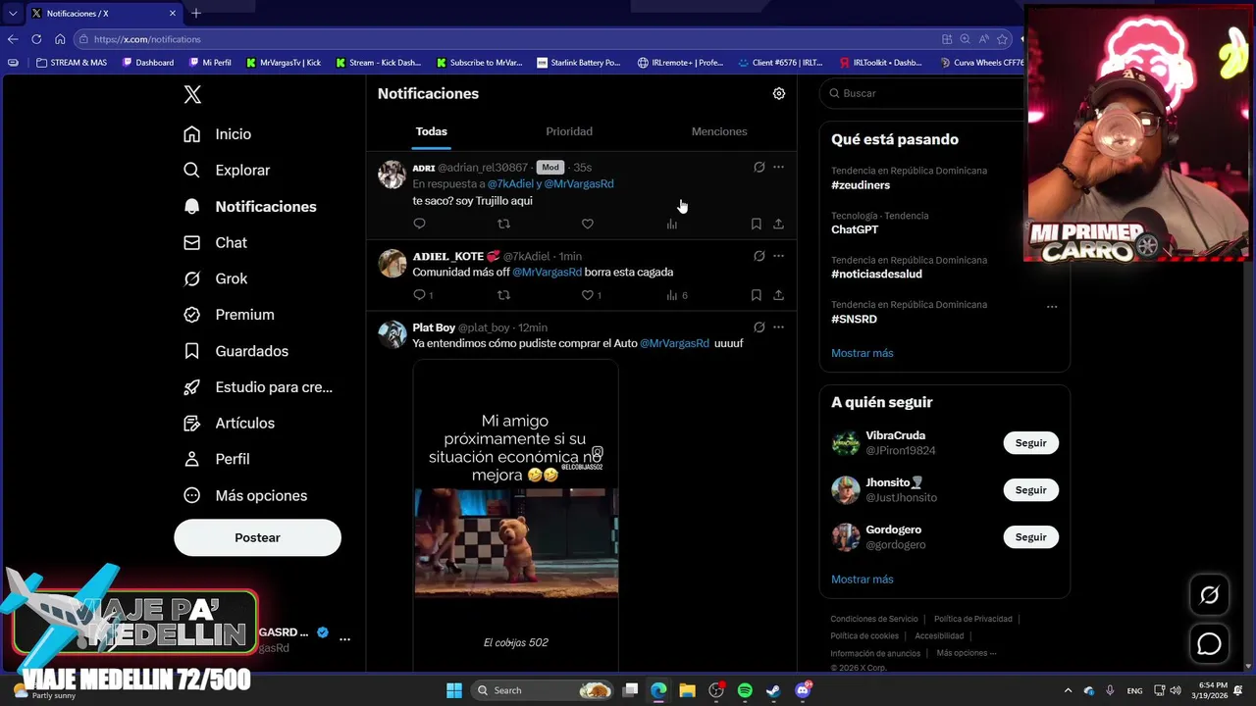Image resolution: width=1256 pixels, height=706 pixels.
Task: Open Starlink Battery bookmark
Action: point(579,63)
